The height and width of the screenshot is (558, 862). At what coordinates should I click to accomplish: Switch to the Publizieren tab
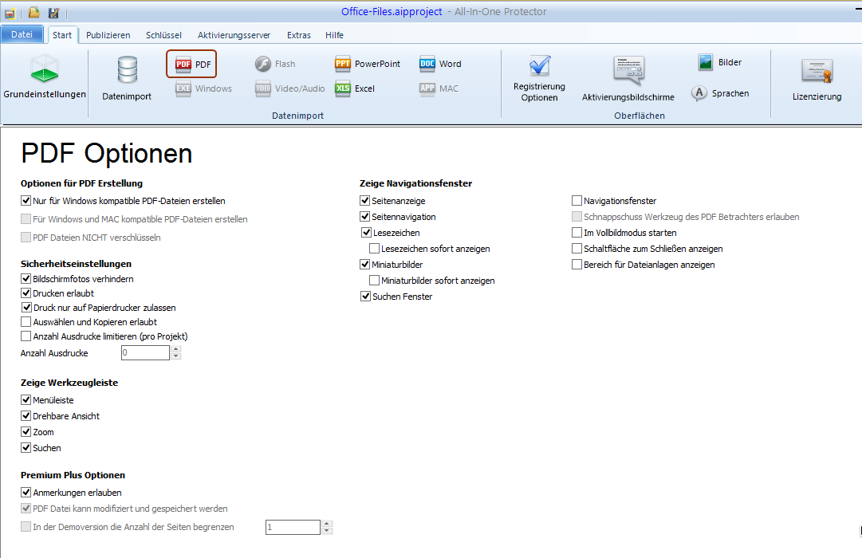(x=108, y=35)
